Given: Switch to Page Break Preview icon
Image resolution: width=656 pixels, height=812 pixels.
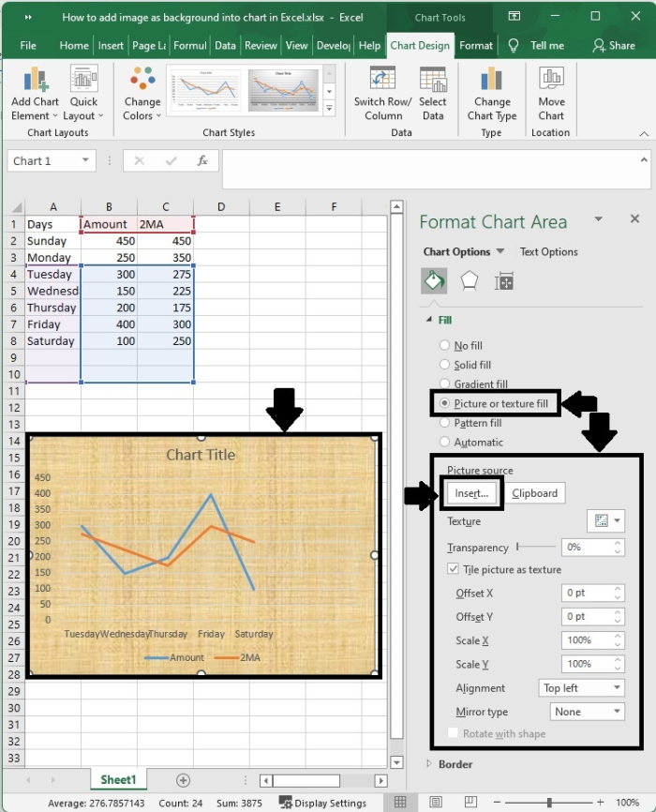Looking at the screenshot, I should pos(470,803).
